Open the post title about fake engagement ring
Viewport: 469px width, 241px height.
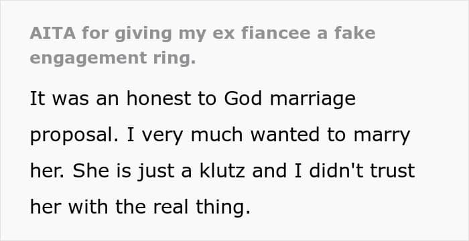[x=202, y=45]
